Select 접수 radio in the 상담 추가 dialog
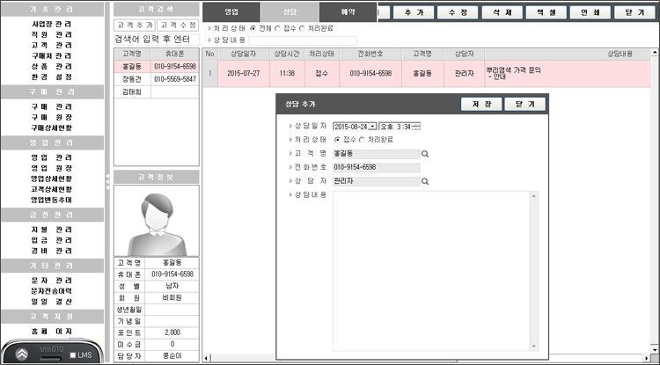660x365 pixels. point(339,140)
